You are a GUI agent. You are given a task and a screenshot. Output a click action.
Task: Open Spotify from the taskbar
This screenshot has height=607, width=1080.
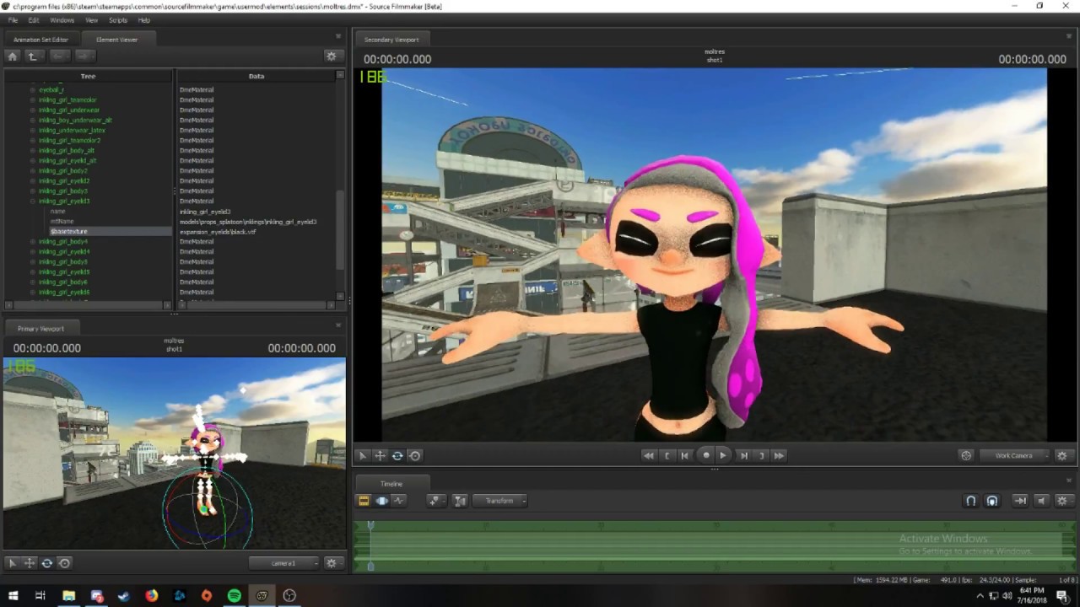pos(235,596)
